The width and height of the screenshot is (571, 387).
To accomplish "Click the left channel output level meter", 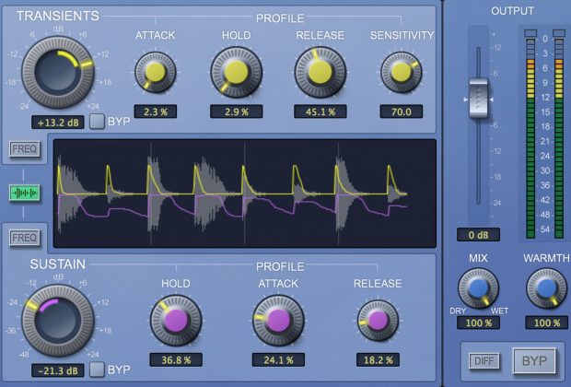I will 530,138.
